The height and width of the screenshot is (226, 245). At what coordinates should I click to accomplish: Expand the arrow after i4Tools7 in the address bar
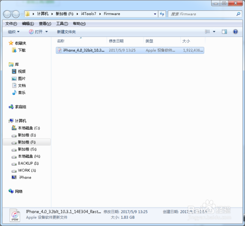100,14
